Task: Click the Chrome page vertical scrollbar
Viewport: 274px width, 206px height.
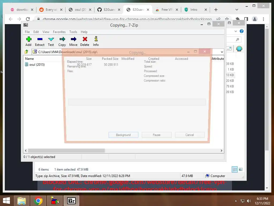Action: tap(267, 89)
